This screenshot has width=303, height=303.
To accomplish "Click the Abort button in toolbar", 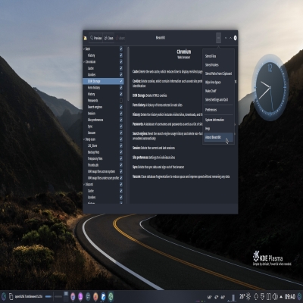I will [120, 38].
